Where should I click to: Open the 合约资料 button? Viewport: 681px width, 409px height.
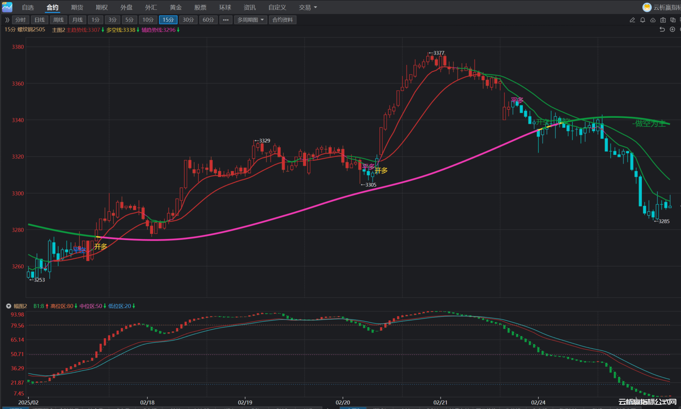(283, 20)
